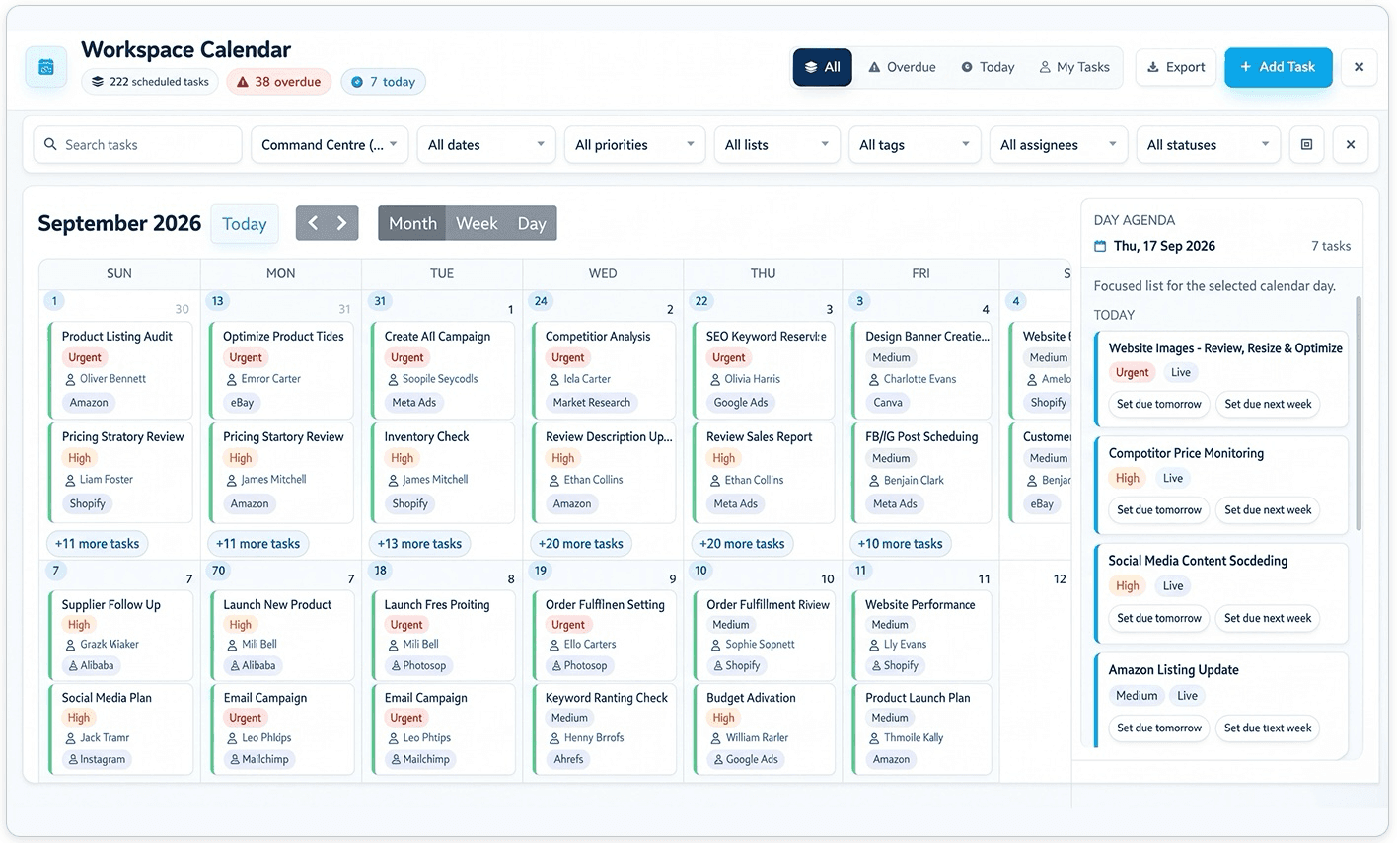Open the All priorities dropdown
The image size is (1397, 843).
(635, 144)
